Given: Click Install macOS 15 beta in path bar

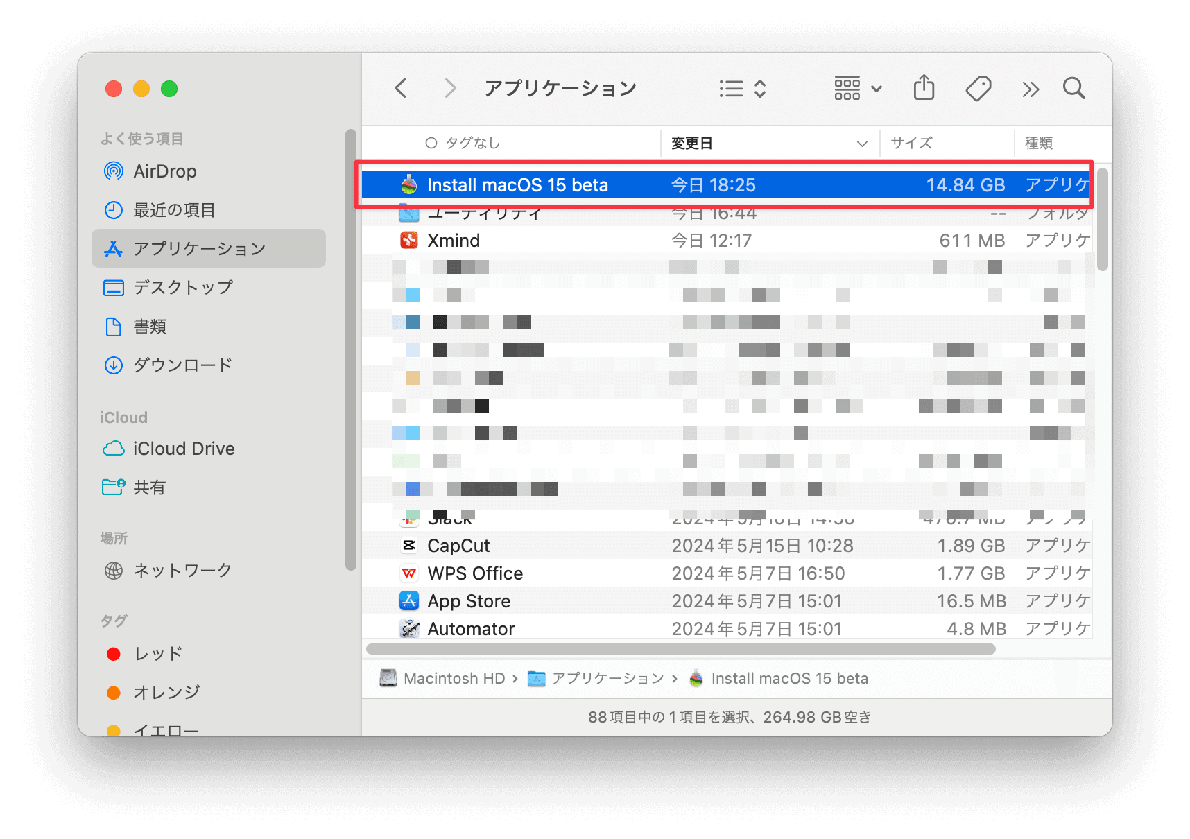Looking at the screenshot, I should (779, 678).
